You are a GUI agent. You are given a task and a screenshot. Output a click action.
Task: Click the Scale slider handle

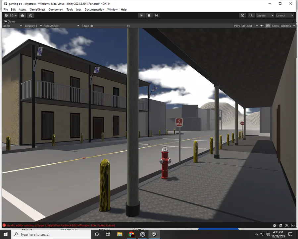point(92,26)
